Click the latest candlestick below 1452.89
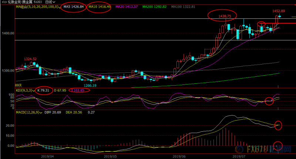 (x=279, y=16)
